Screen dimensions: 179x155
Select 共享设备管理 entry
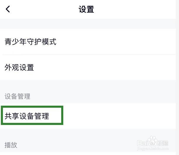(88, 116)
